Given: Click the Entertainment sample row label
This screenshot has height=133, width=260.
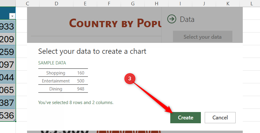Looking at the screenshot, I should pyautogui.click(x=56, y=81).
